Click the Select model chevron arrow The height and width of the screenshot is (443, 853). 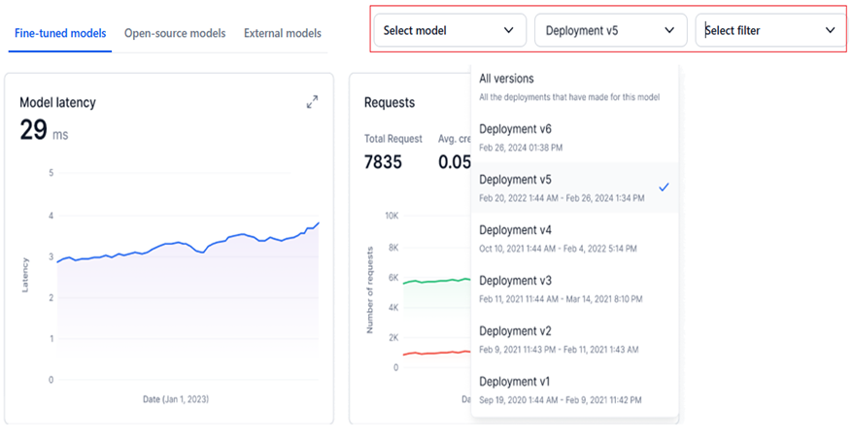tap(508, 31)
